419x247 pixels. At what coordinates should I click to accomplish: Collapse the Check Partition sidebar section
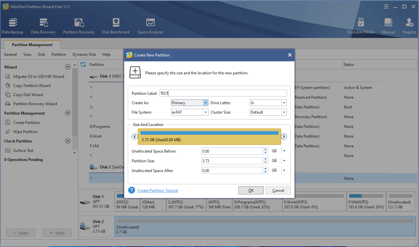tap(68, 141)
